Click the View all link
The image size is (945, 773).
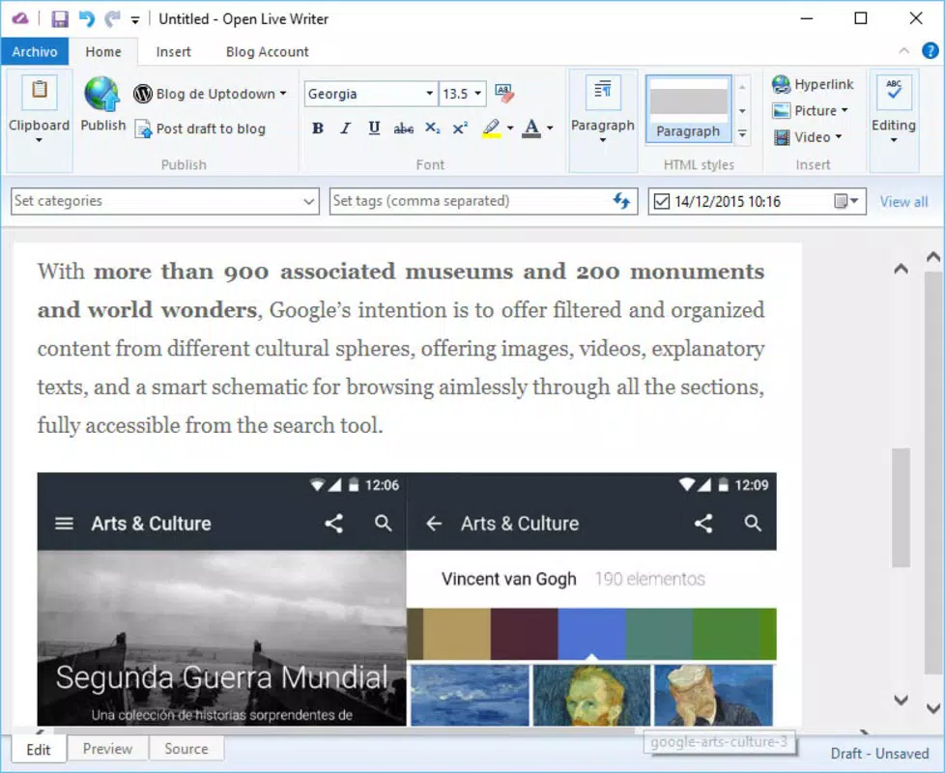[903, 202]
